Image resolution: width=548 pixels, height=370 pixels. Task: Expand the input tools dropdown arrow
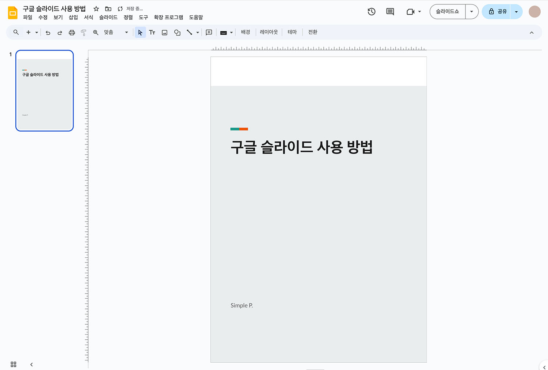click(x=231, y=33)
